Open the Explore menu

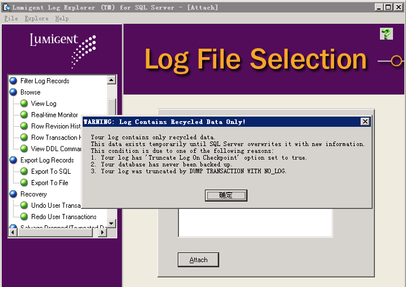coord(36,18)
